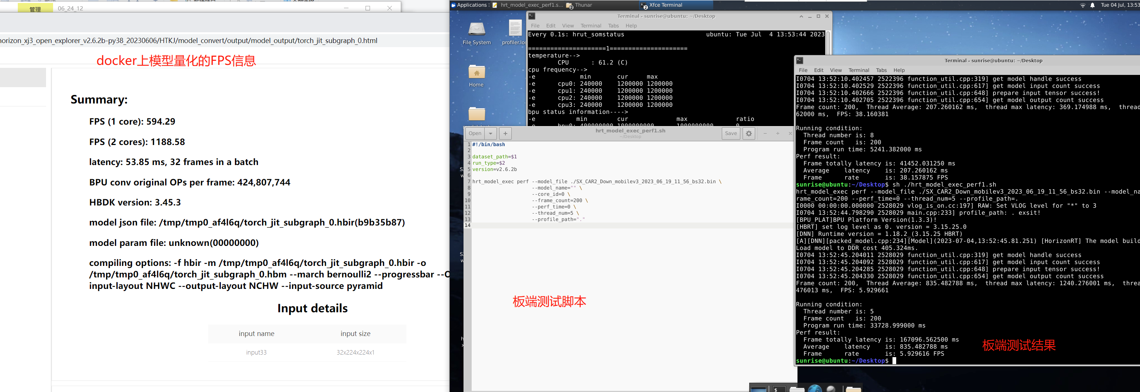Open the Wi-Fi network indicator
The height and width of the screenshot is (392, 1140).
1082,5
